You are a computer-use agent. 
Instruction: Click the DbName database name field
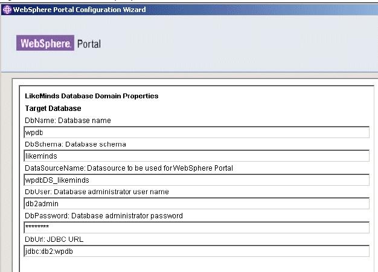tap(196, 132)
